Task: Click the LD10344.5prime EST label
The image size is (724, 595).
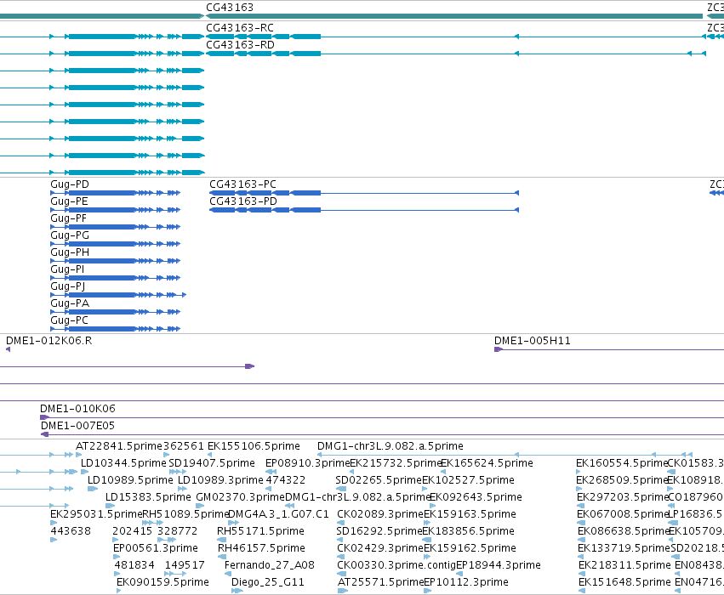Action: pos(123,463)
